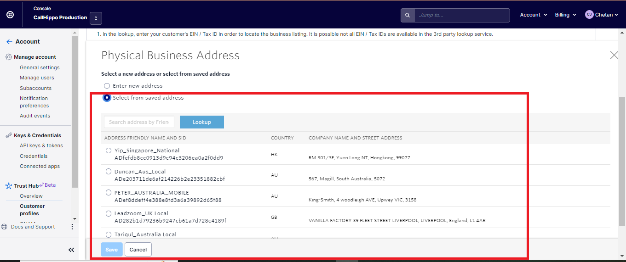Image resolution: width=626 pixels, height=262 pixels.
Task: Click the COUNTRY column header
Action: [x=282, y=138]
